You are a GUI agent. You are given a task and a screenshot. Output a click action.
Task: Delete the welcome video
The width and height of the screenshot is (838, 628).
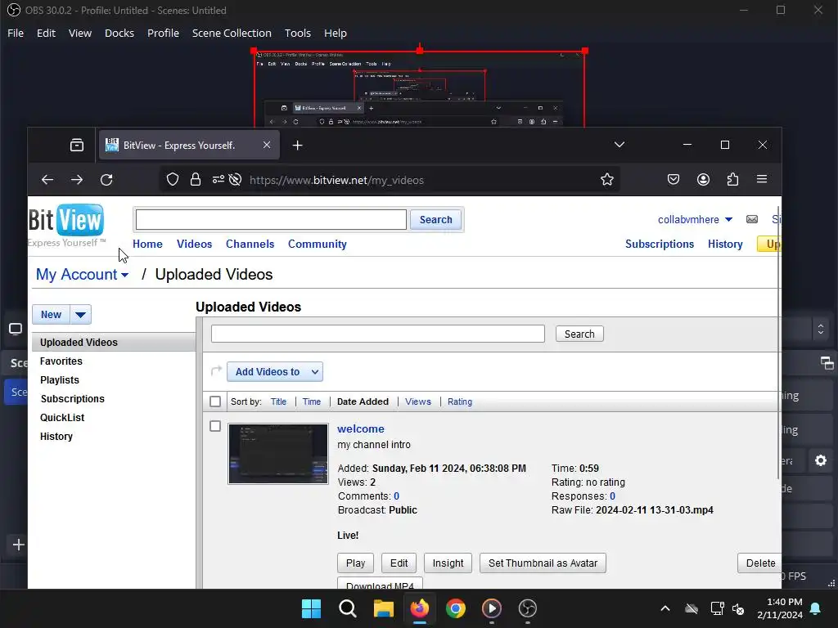[x=760, y=563]
